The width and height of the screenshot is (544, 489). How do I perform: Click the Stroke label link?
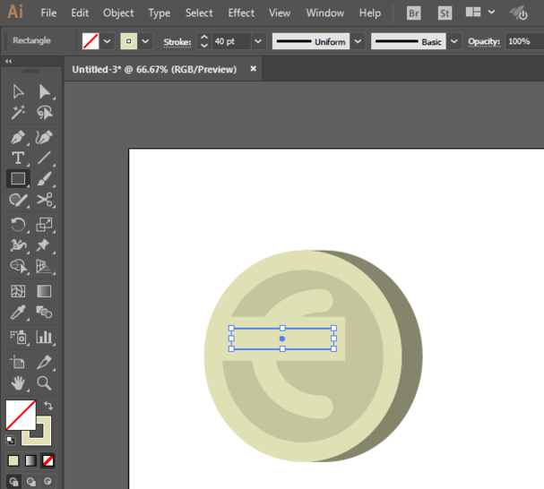pyautogui.click(x=177, y=42)
